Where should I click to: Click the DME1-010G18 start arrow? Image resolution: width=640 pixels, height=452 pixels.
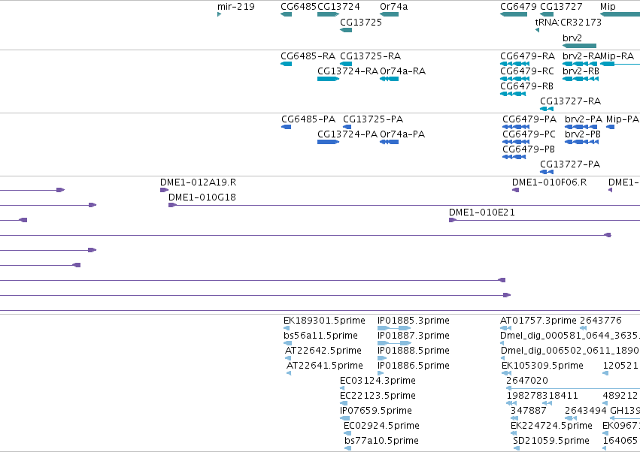(x=172, y=205)
